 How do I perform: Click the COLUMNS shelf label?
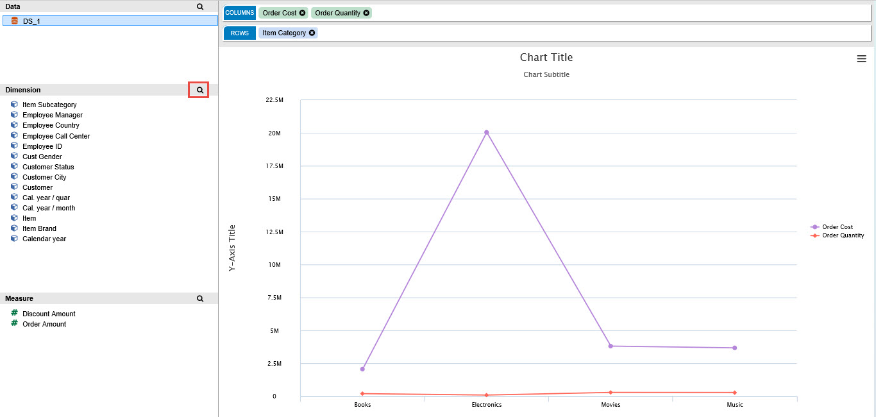pos(239,13)
